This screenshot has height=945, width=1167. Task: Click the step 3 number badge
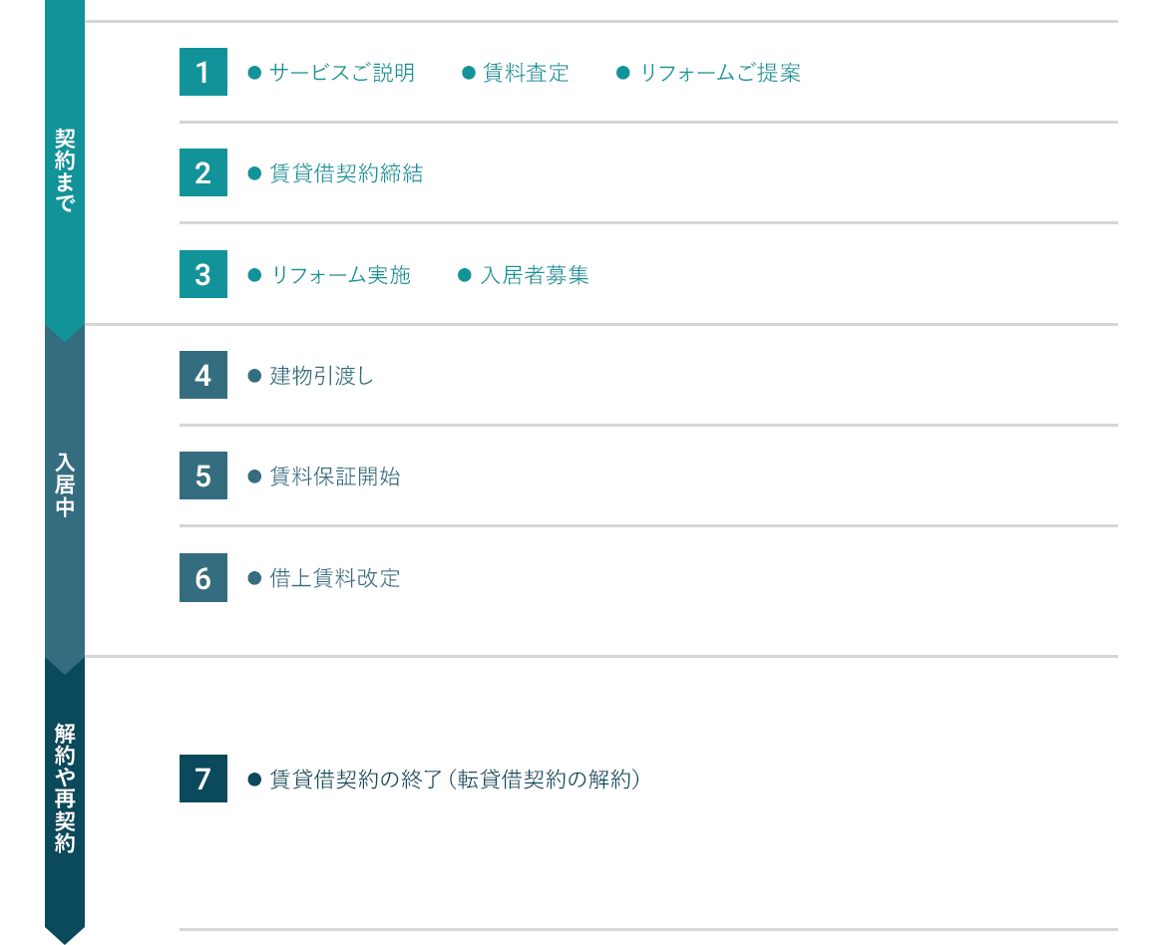coord(203,274)
